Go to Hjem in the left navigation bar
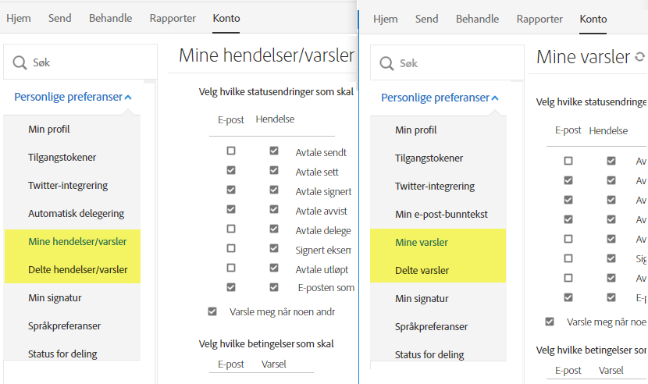Image resolution: width=648 pixels, height=384 pixels. point(18,18)
